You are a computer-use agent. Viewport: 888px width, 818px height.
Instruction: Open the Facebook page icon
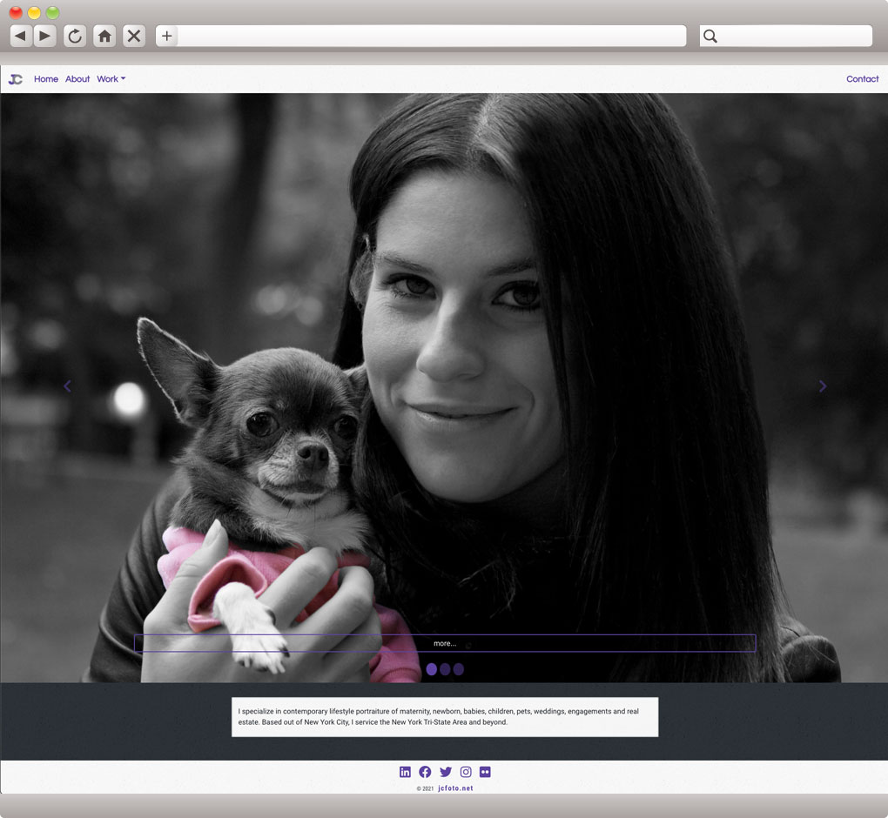[x=425, y=772]
